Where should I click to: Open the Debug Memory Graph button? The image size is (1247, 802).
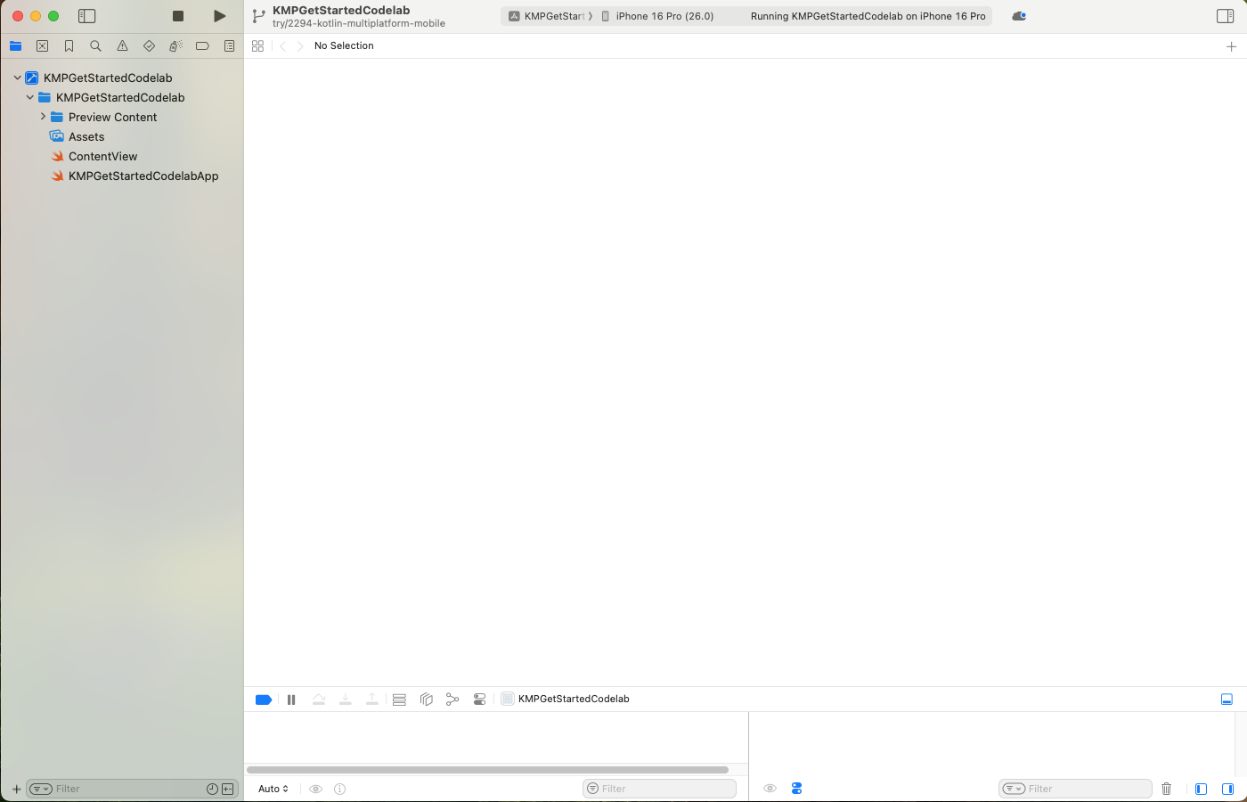pos(452,700)
